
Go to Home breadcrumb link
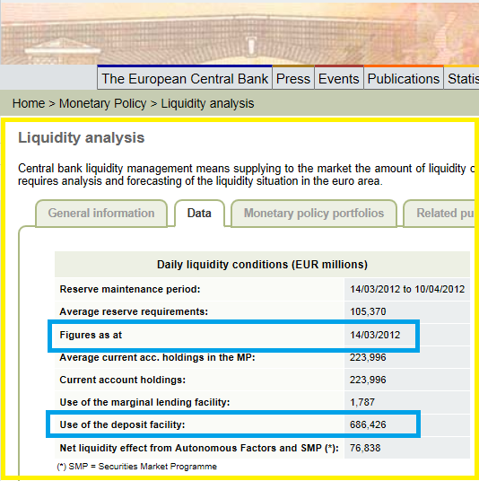coord(29,103)
